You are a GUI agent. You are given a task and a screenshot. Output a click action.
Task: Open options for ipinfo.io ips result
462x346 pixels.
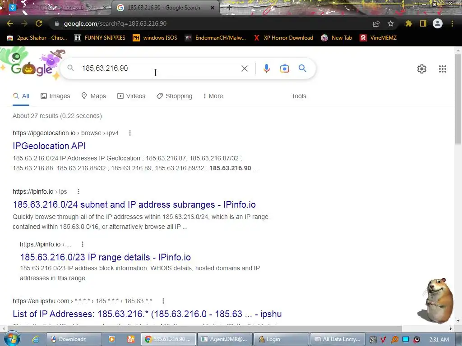click(79, 191)
